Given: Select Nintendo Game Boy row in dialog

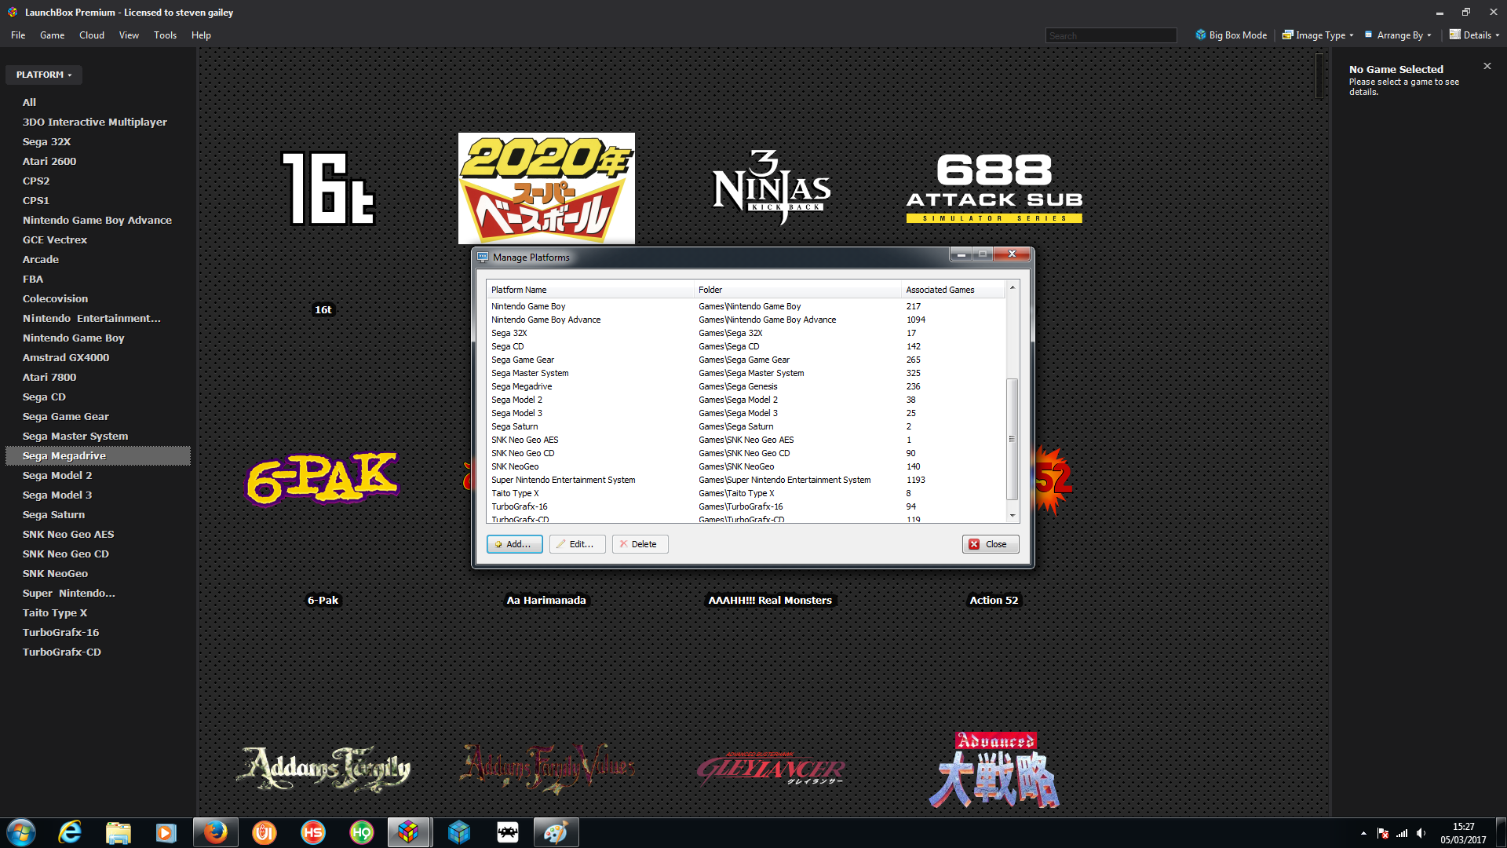Looking at the screenshot, I should click(746, 306).
